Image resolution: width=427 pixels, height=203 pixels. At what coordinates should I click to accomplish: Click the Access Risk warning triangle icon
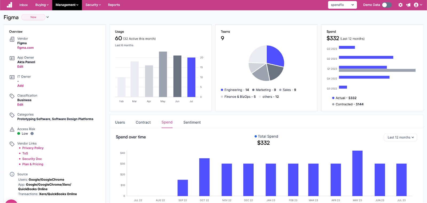pyautogui.click(x=12, y=130)
